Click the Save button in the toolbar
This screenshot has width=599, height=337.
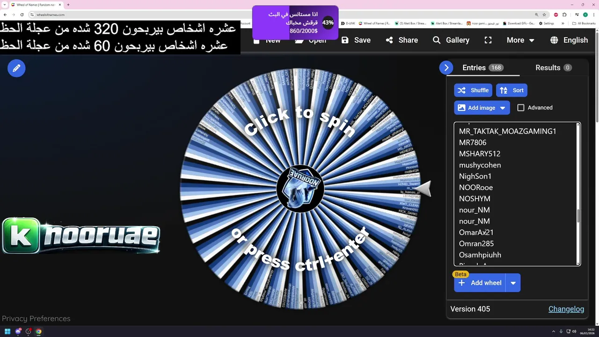tap(356, 40)
